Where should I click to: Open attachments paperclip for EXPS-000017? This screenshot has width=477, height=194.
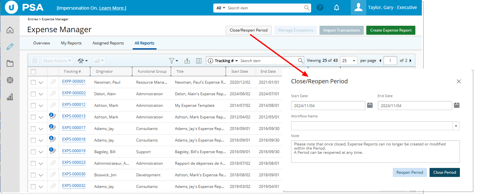[x=52, y=128]
